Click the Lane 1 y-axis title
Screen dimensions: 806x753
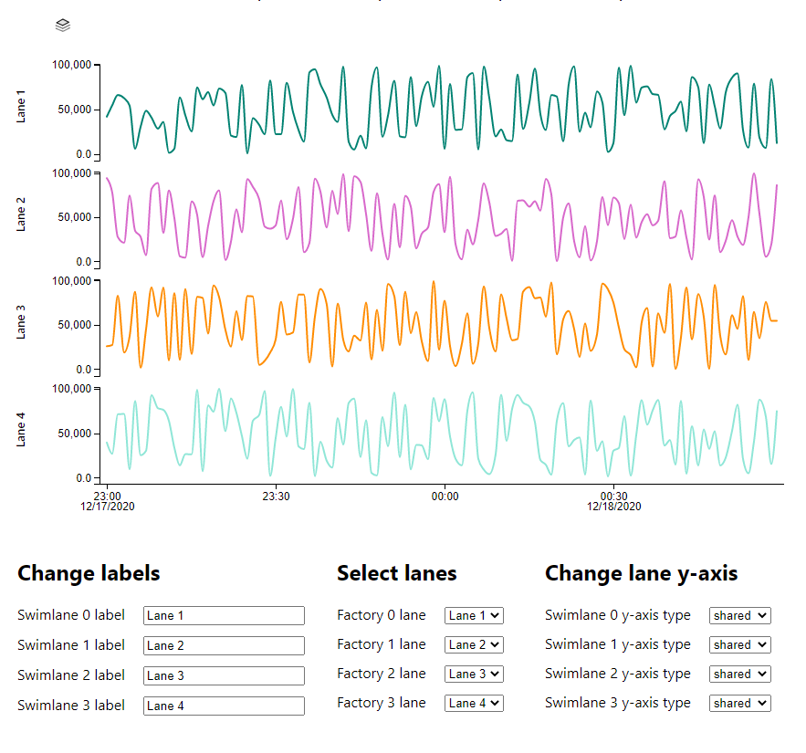pyautogui.click(x=22, y=106)
